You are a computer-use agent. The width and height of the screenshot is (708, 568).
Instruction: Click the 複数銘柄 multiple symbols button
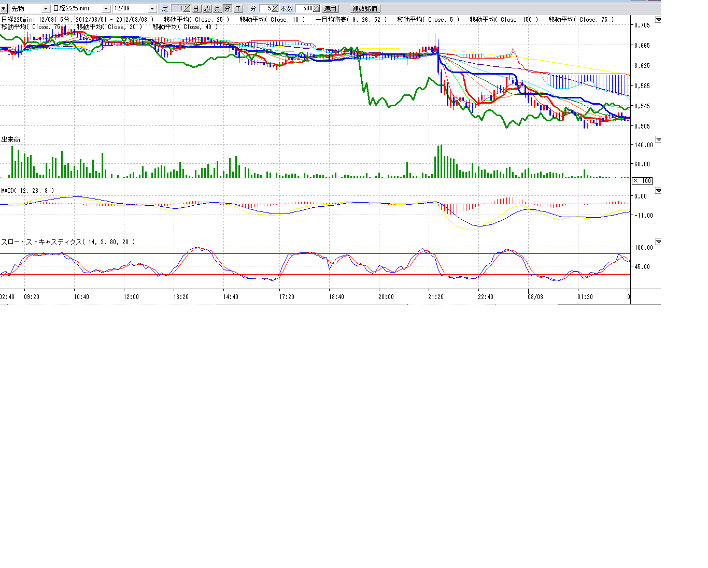pyautogui.click(x=365, y=9)
